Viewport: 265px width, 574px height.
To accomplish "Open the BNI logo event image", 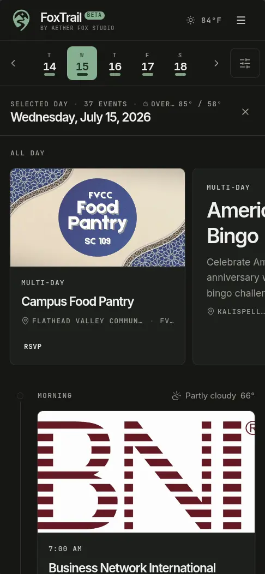I will point(146,472).
